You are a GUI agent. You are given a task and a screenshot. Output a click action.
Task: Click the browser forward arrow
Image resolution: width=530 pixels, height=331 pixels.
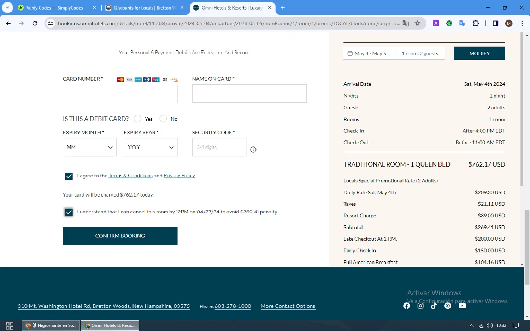22,23
